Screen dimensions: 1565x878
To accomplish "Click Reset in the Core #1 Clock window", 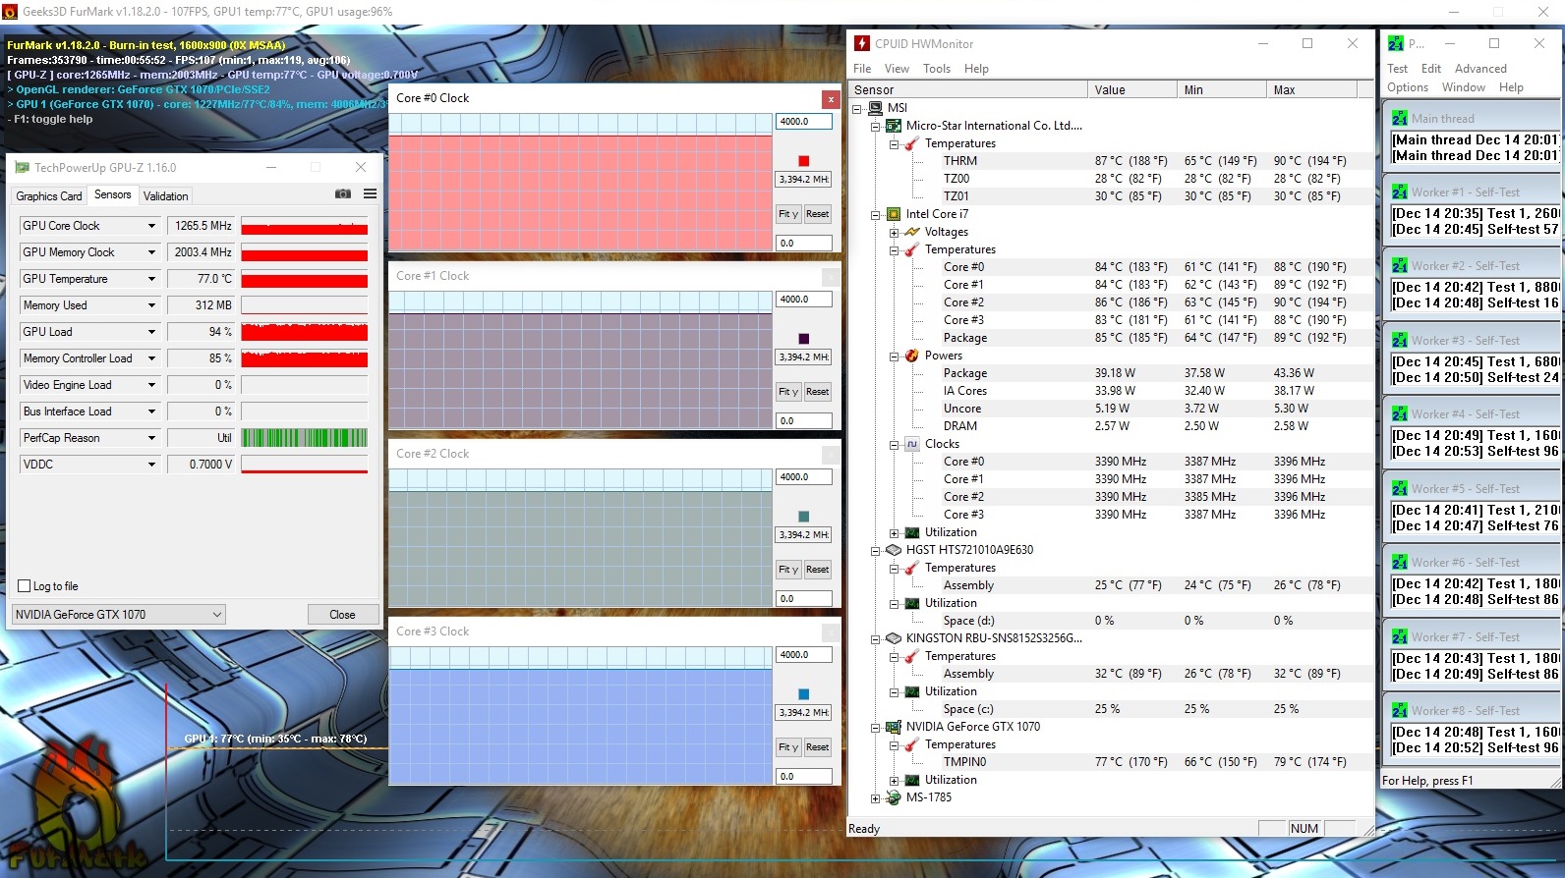I will click(x=817, y=392).
